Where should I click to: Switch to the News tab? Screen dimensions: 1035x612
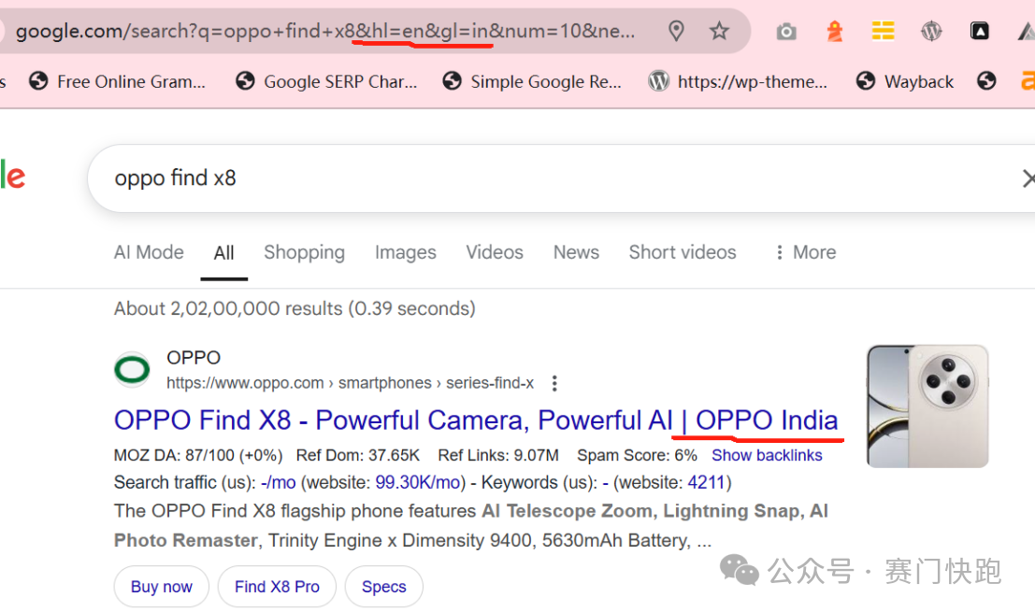tap(576, 252)
